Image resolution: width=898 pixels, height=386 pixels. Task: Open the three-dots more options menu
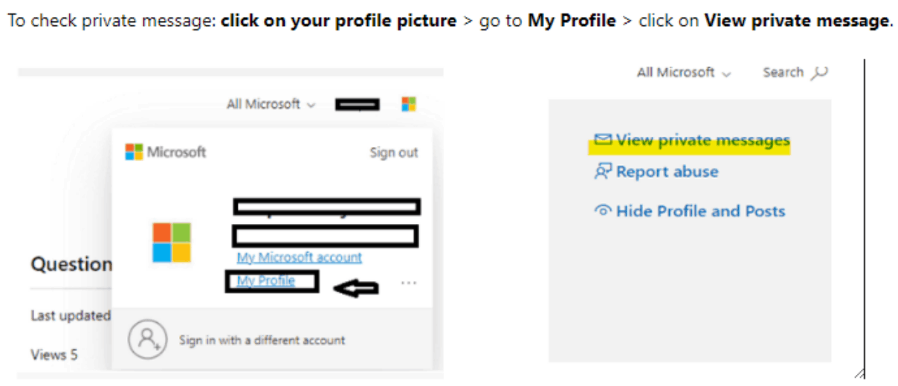pyautogui.click(x=408, y=283)
